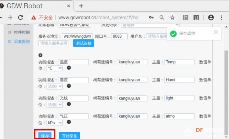Open a new browser tab

81,6
